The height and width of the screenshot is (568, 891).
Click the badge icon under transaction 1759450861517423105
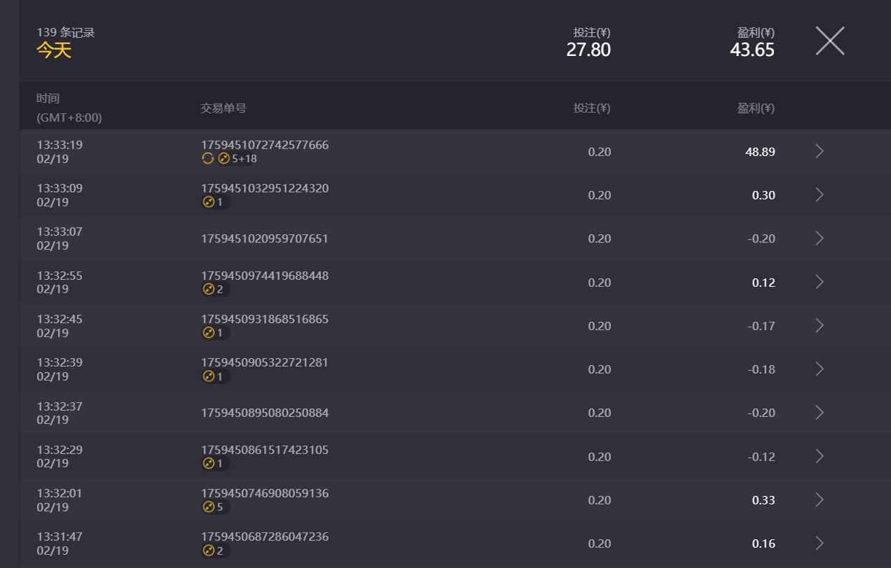coord(209,464)
